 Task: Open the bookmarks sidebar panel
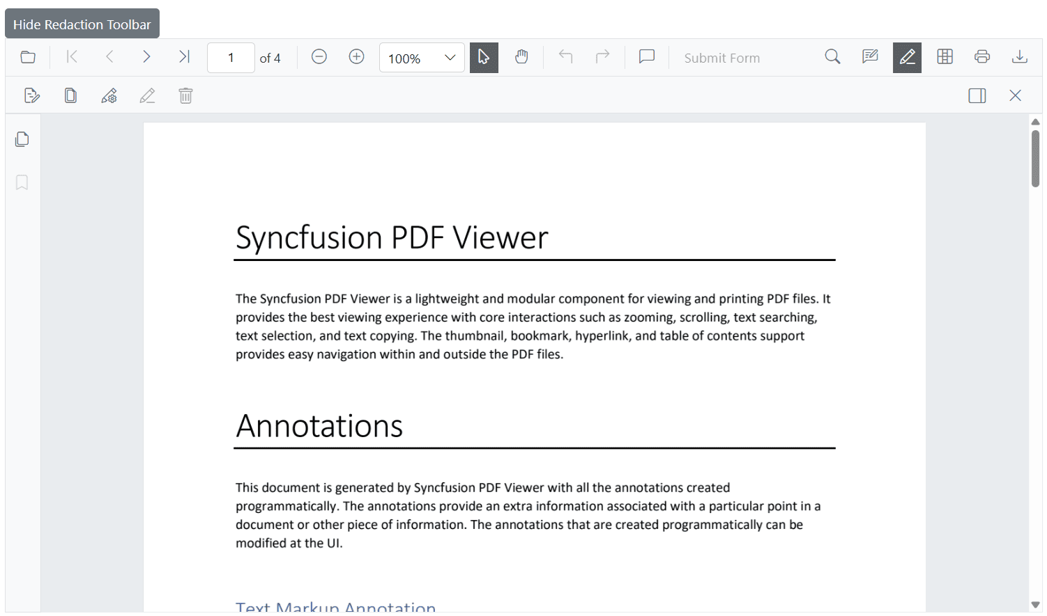pos(22,182)
